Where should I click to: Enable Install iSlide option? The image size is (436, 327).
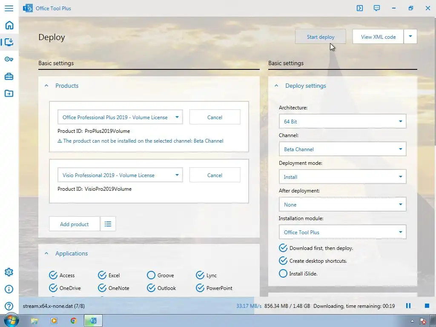(x=298, y=274)
